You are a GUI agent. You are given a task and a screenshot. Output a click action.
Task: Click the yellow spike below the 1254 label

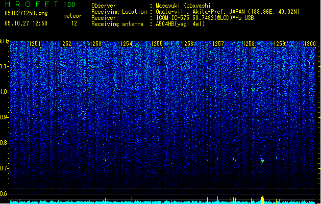click(132, 200)
